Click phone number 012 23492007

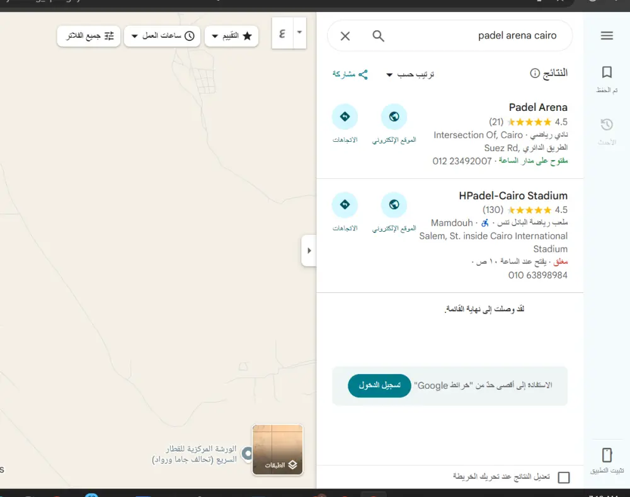tap(462, 161)
